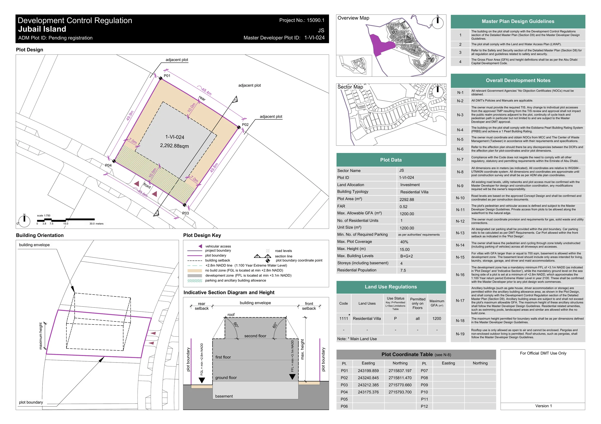This screenshot has width=601, height=424.
Task: Click the '49.9m' side dimension label
Action: (130, 116)
